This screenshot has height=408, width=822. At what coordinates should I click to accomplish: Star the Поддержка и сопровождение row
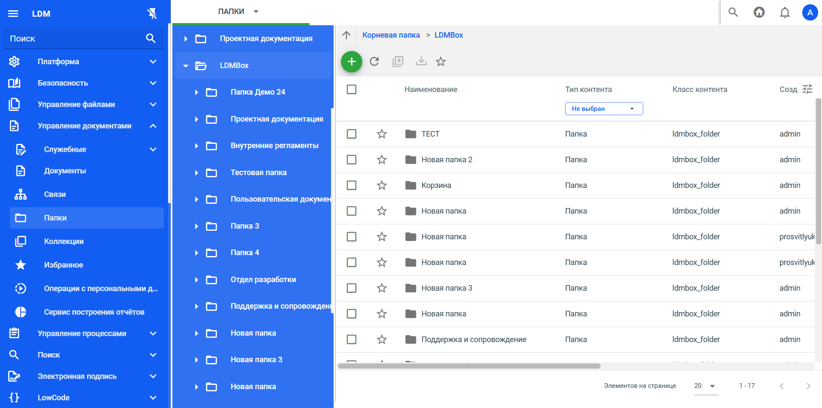[x=382, y=340]
